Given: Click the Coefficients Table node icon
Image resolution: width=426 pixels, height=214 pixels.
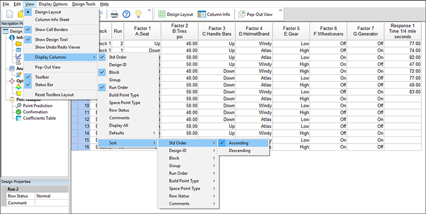Looking at the screenshot, I should click(x=18, y=119).
